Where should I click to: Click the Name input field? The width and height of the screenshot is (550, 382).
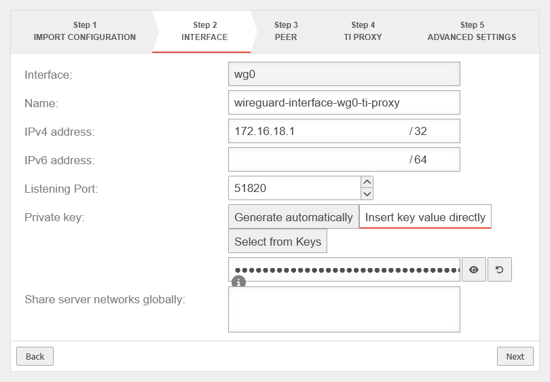(x=344, y=102)
